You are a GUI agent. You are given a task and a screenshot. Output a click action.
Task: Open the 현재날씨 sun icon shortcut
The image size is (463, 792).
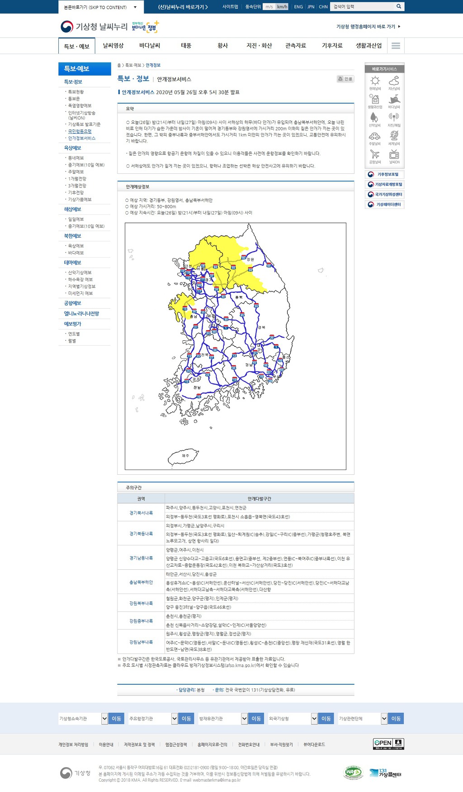pos(375,83)
